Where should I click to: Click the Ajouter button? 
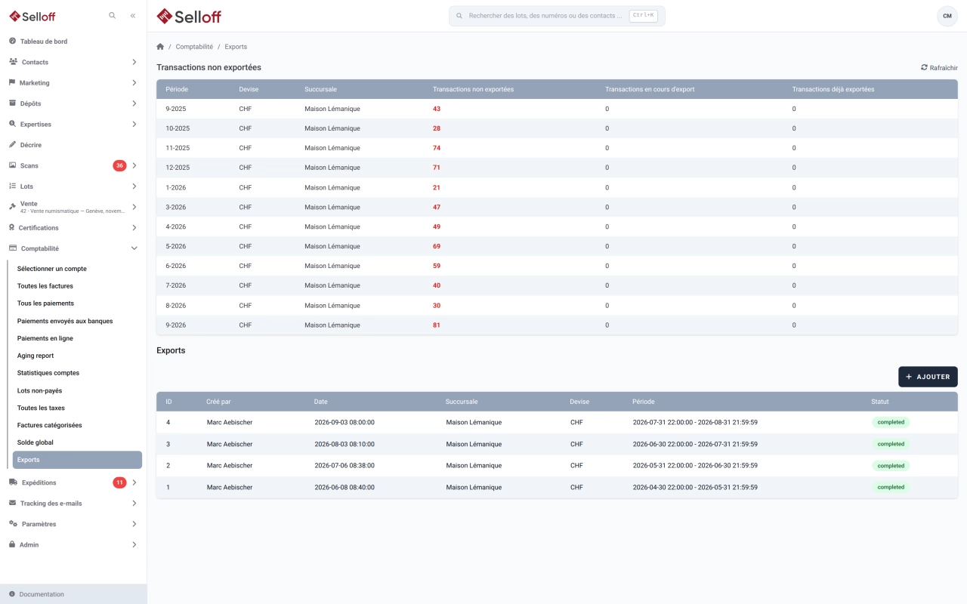928,377
